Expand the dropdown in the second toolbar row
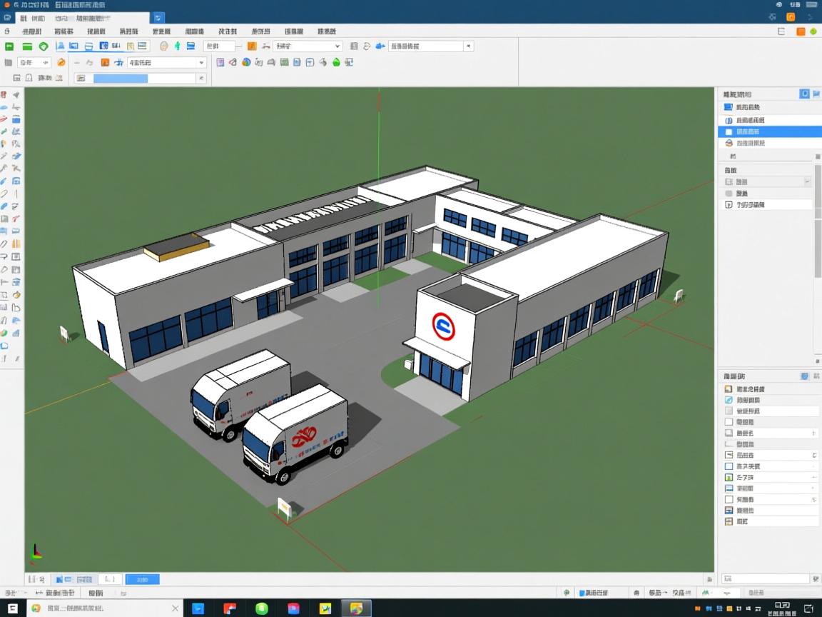The image size is (822, 617). point(201,63)
